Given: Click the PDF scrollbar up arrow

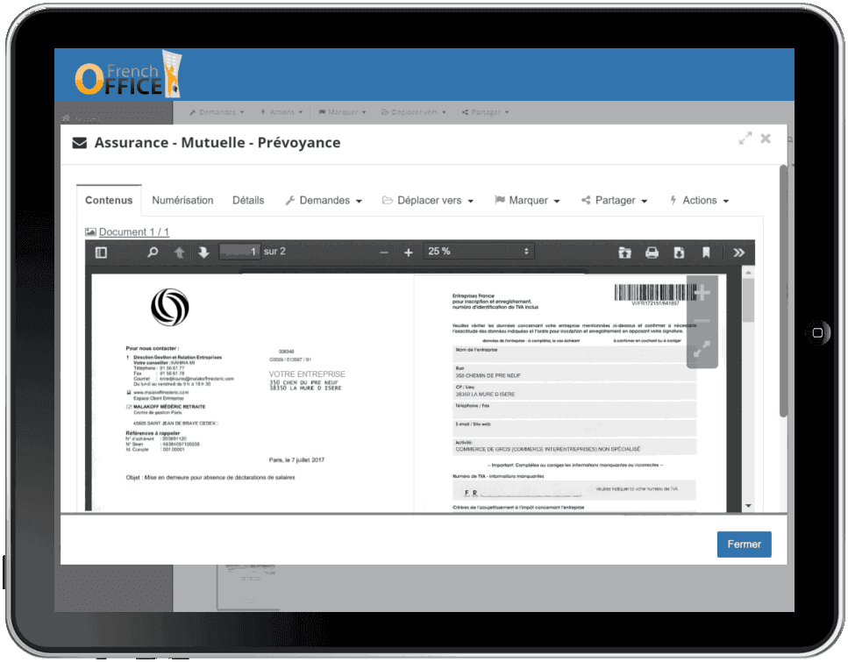Looking at the screenshot, I should click(x=749, y=273).
